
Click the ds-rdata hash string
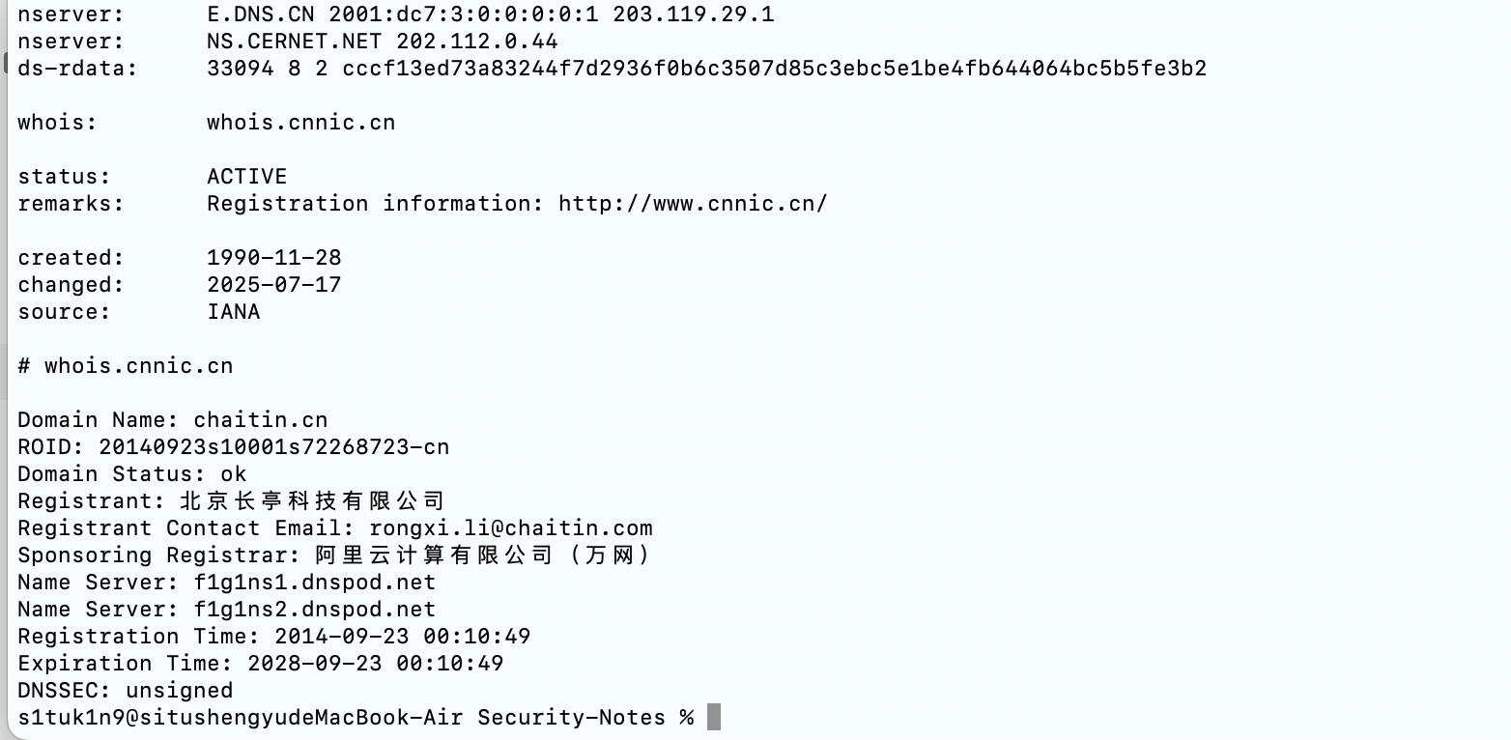coord(774,69)
